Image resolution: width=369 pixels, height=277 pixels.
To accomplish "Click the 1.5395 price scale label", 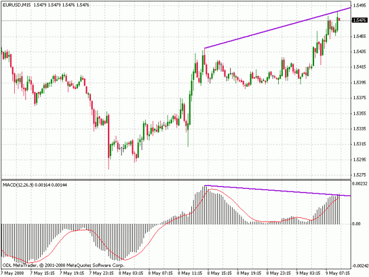I will point(360,82).
